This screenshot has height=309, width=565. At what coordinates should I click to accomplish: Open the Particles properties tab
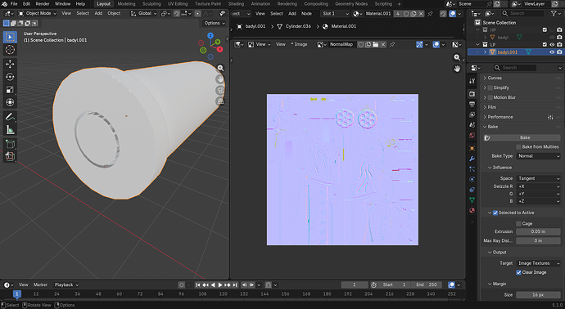tap(472, 168)
